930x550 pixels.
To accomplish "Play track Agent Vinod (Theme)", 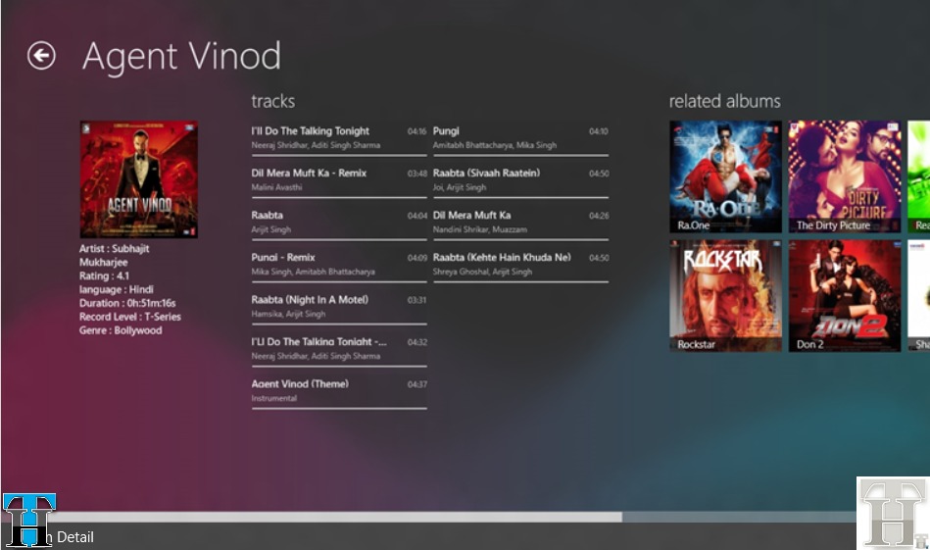I will pyautogui.click(x=339, y=391).
